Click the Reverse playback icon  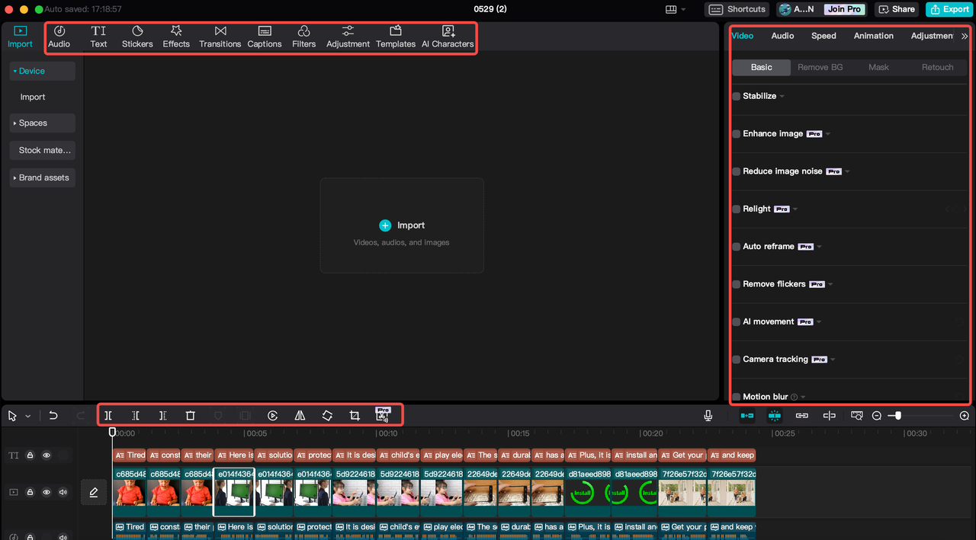272,416
